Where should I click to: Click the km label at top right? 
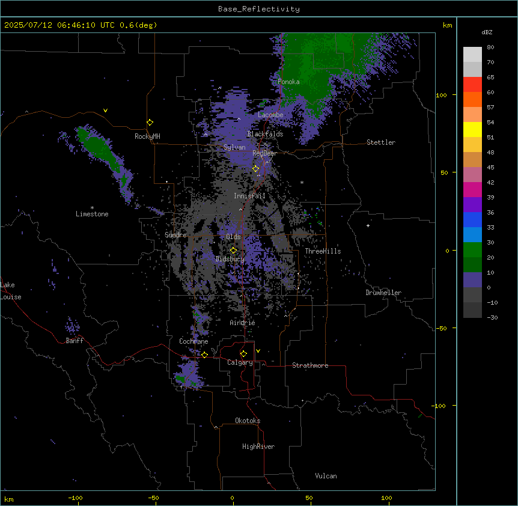[447, 25]
